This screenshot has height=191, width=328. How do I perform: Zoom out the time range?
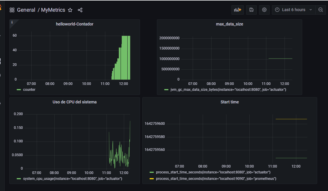click(x=320, y=10)
